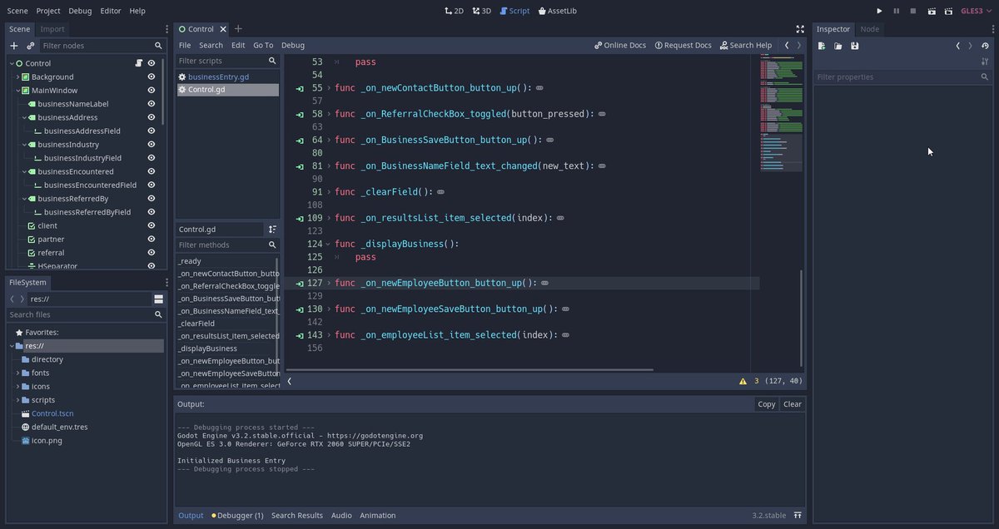
Task: Hide the businessAddress node
Action: point(152,117)
